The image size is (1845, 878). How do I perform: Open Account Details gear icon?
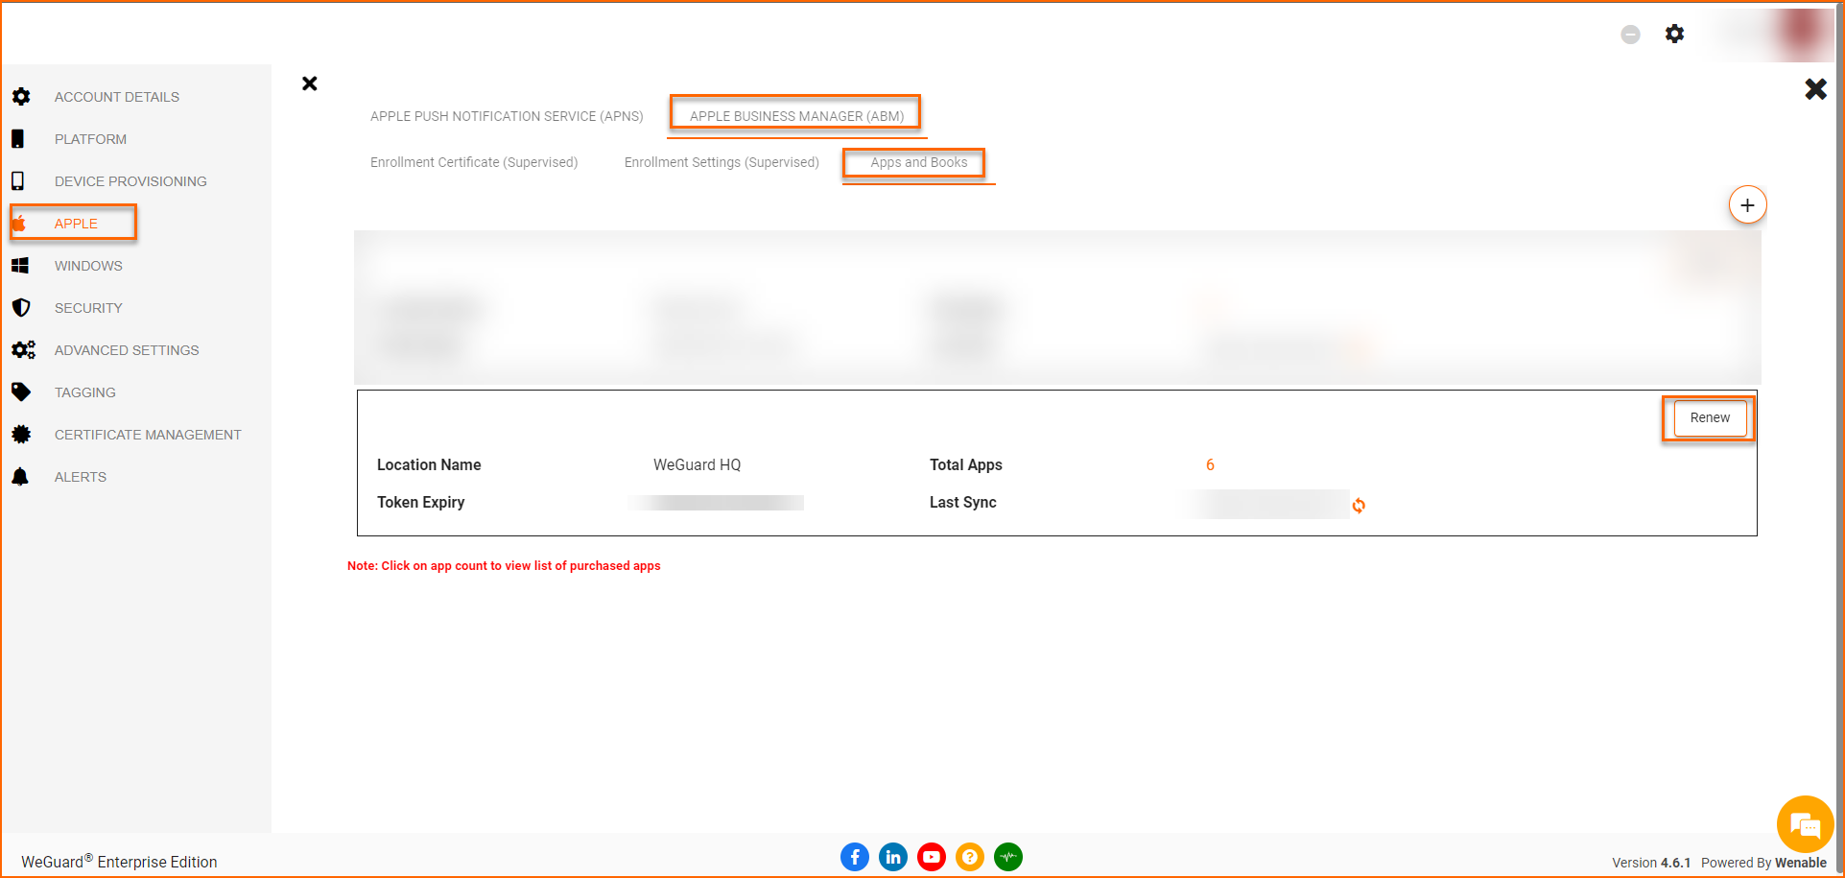click(21, 97)
